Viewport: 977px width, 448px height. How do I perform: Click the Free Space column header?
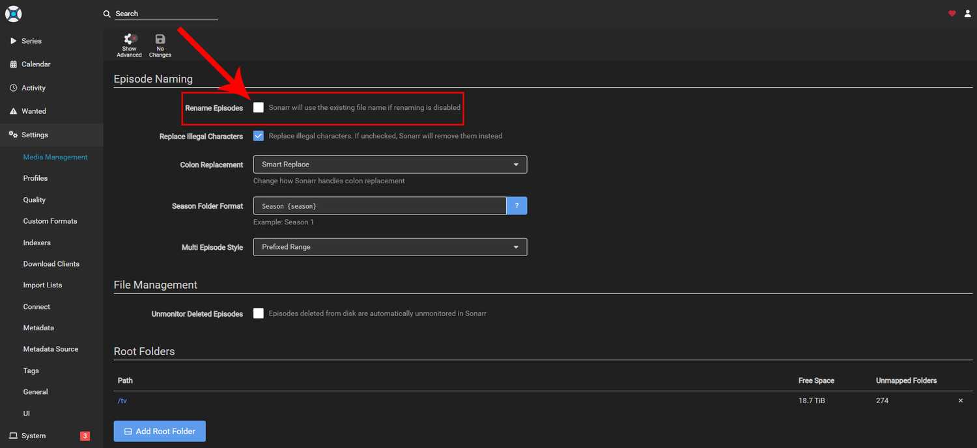point(816,380)
